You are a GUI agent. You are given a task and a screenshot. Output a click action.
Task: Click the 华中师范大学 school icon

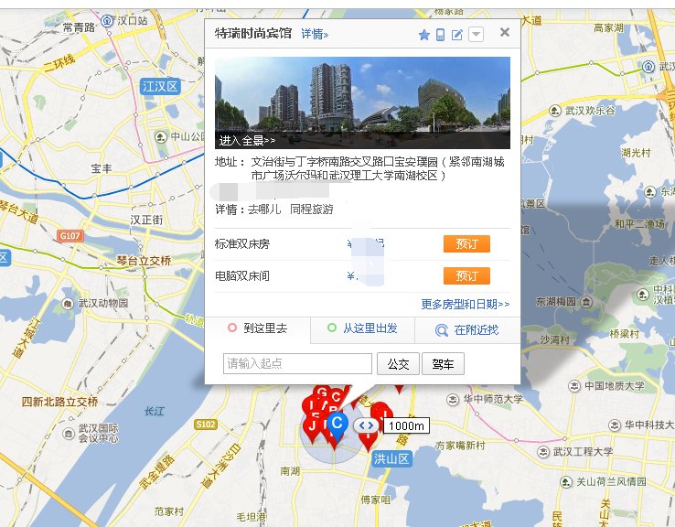453,400
